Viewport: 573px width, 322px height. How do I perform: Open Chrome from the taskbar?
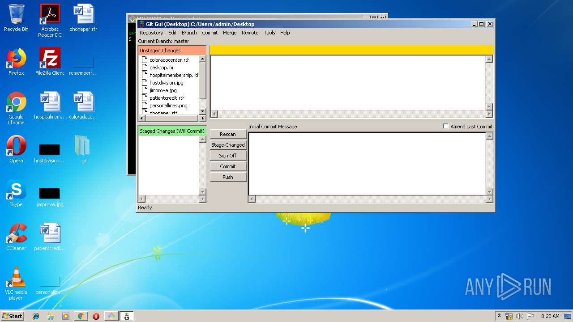(x=81, y=316)
